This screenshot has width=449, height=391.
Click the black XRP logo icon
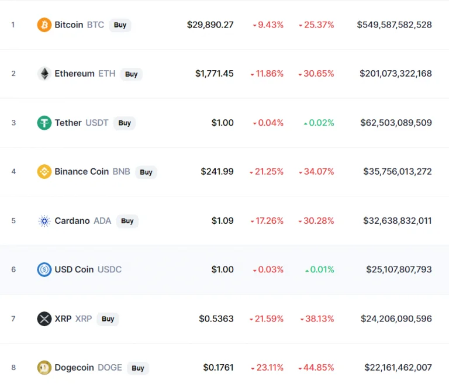[x=44, y=319]
